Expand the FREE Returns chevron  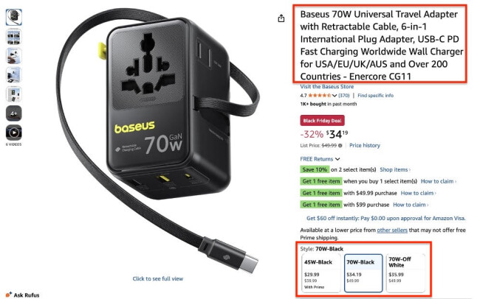point(337,159)
